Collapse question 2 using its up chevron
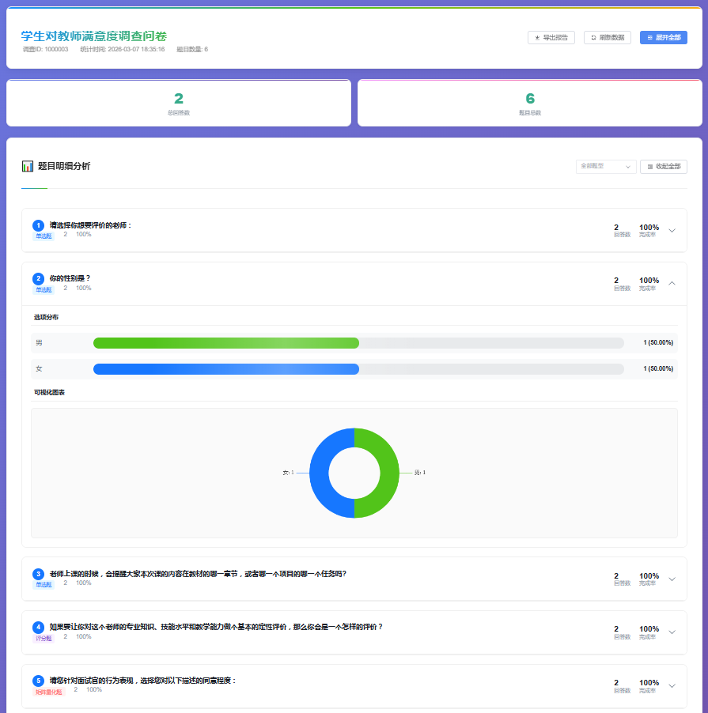708x713 pixels. [672, 283]
